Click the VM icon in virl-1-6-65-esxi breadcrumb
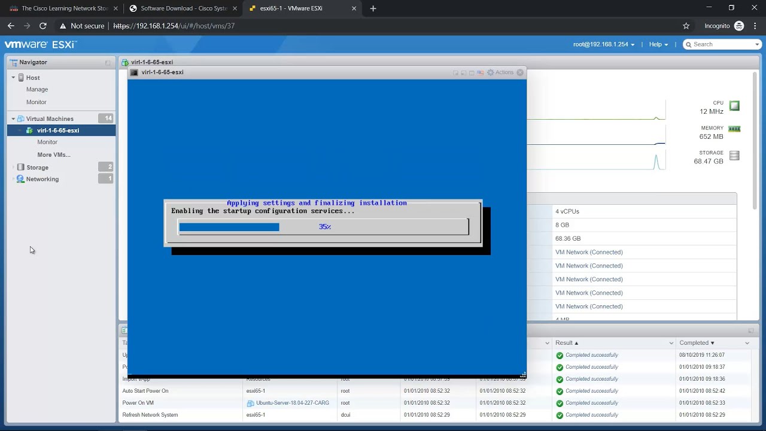 click(x=125, y=62)
